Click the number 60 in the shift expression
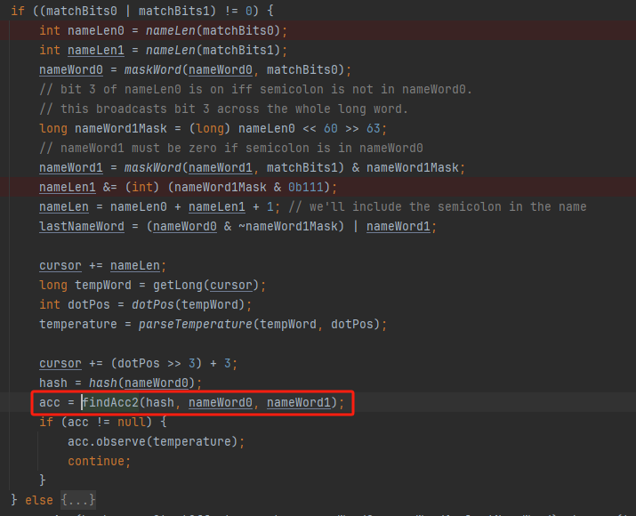 pyautogui.click(x=331, y=129)
